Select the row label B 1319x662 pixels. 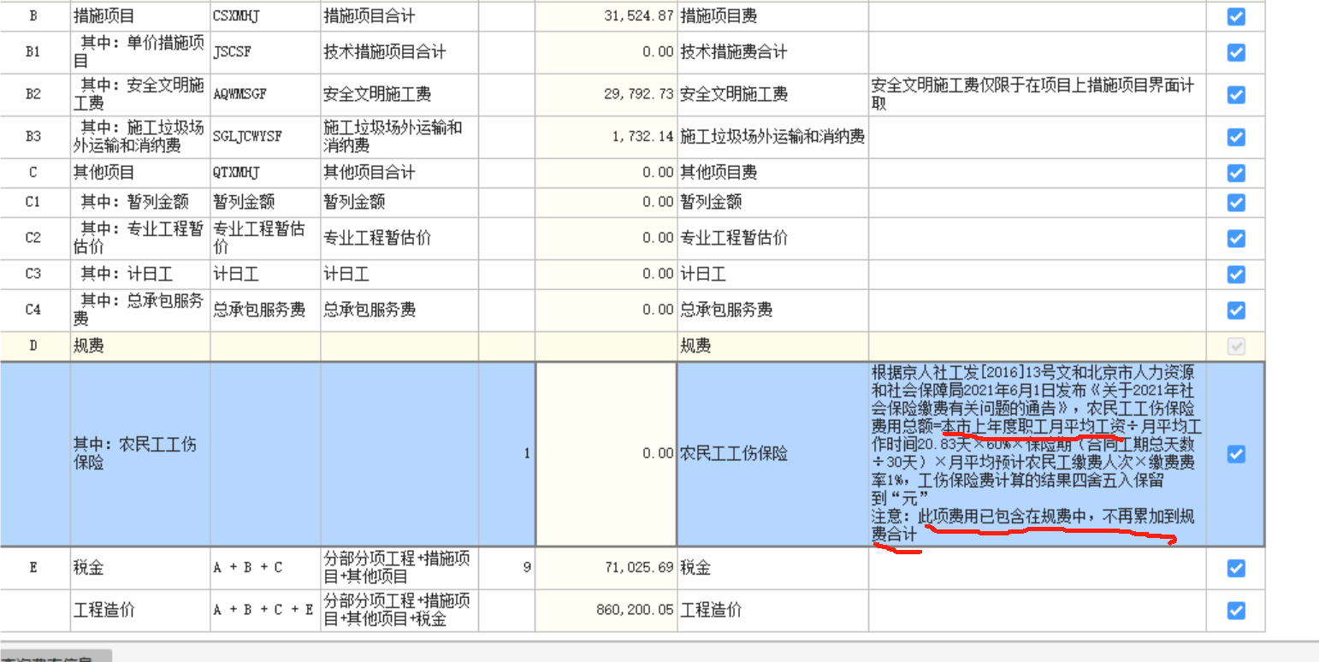(x=34, y=16)
